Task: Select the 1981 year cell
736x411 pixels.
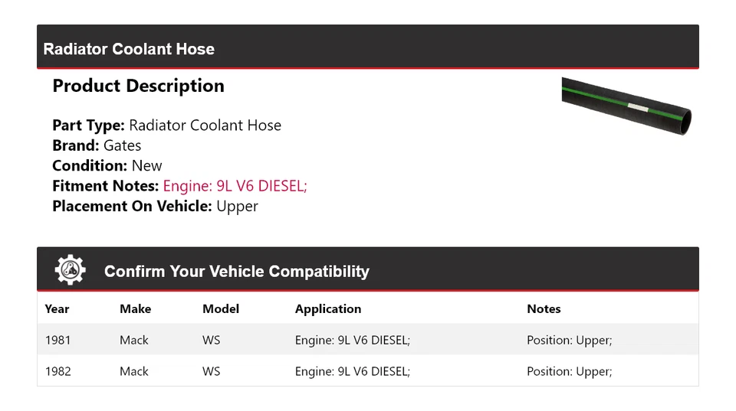Action: (58, 340)
